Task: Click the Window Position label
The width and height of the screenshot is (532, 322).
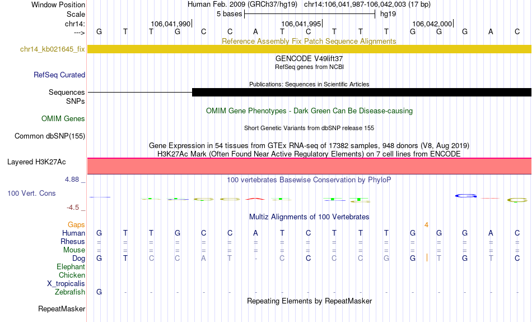Action: [58, 4]
